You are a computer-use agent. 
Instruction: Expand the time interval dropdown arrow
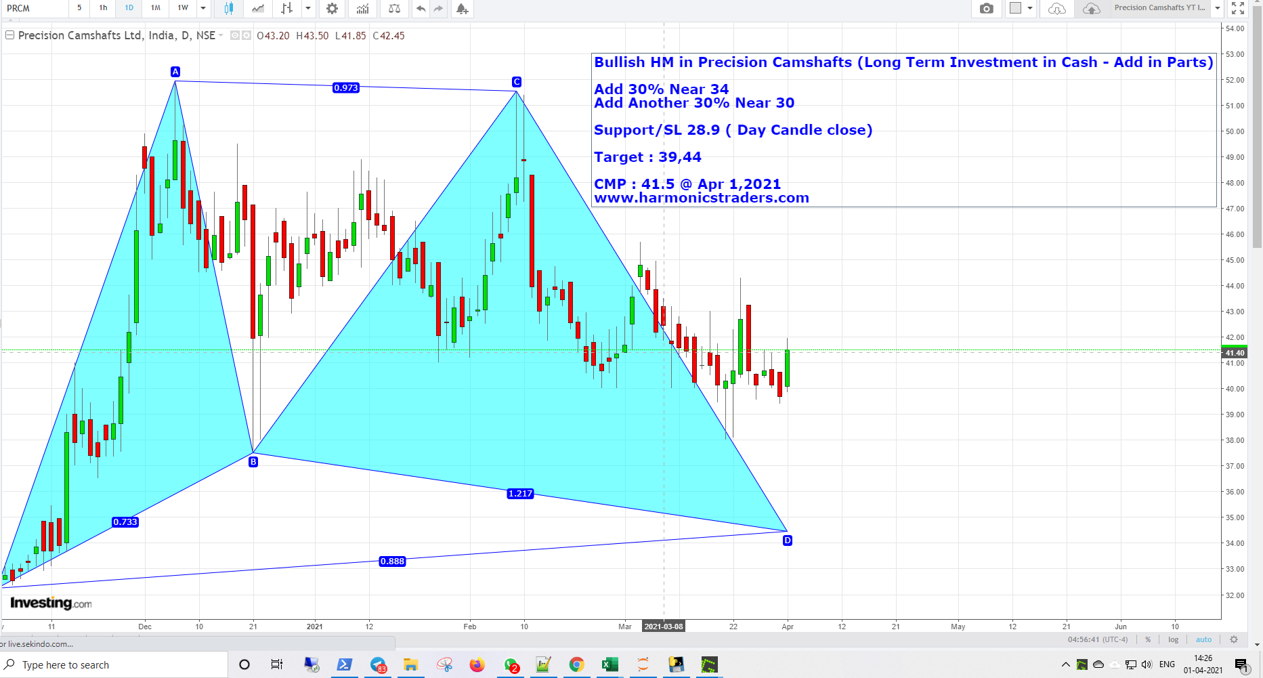click(x=203, y=9)
